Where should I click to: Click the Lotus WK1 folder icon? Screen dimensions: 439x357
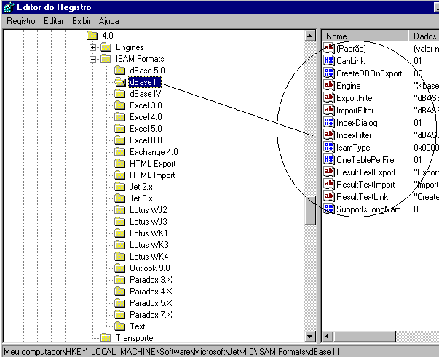(x=120, y=233)
